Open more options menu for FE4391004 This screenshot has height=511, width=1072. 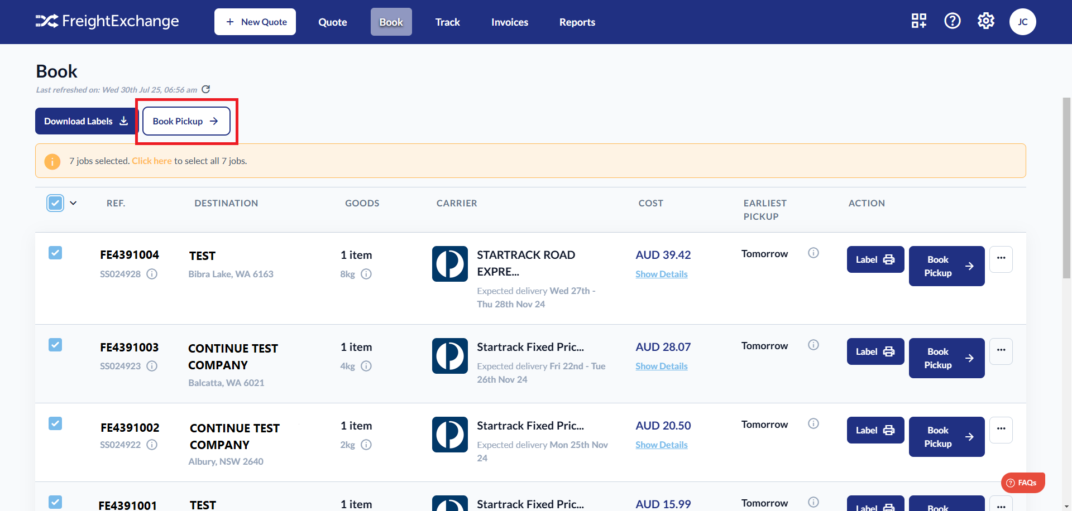coord(1001,259)
